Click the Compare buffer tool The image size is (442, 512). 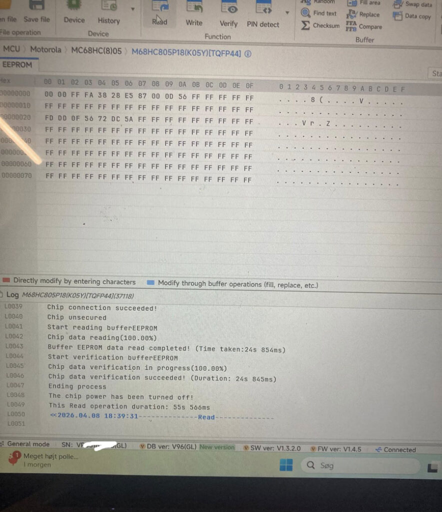[364, 27]
